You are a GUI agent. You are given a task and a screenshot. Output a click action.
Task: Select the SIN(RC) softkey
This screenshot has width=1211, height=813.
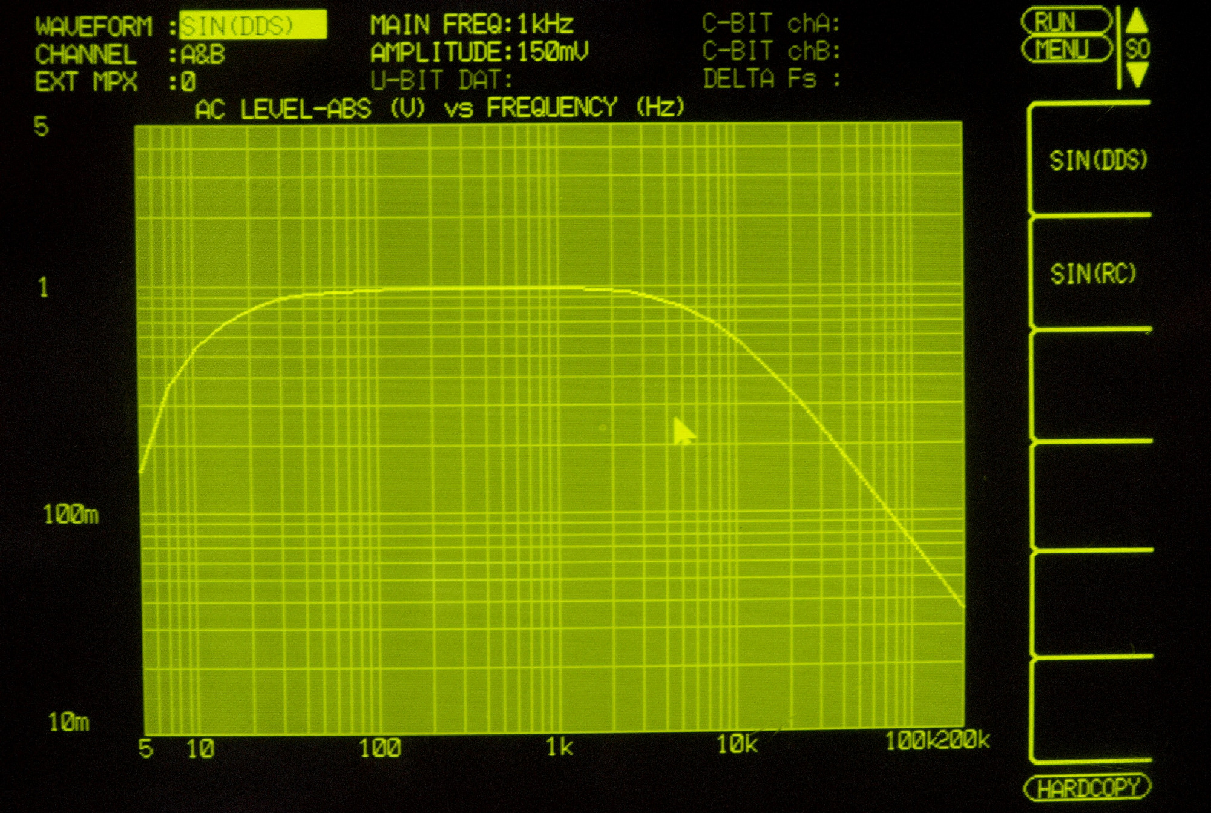1093,274
